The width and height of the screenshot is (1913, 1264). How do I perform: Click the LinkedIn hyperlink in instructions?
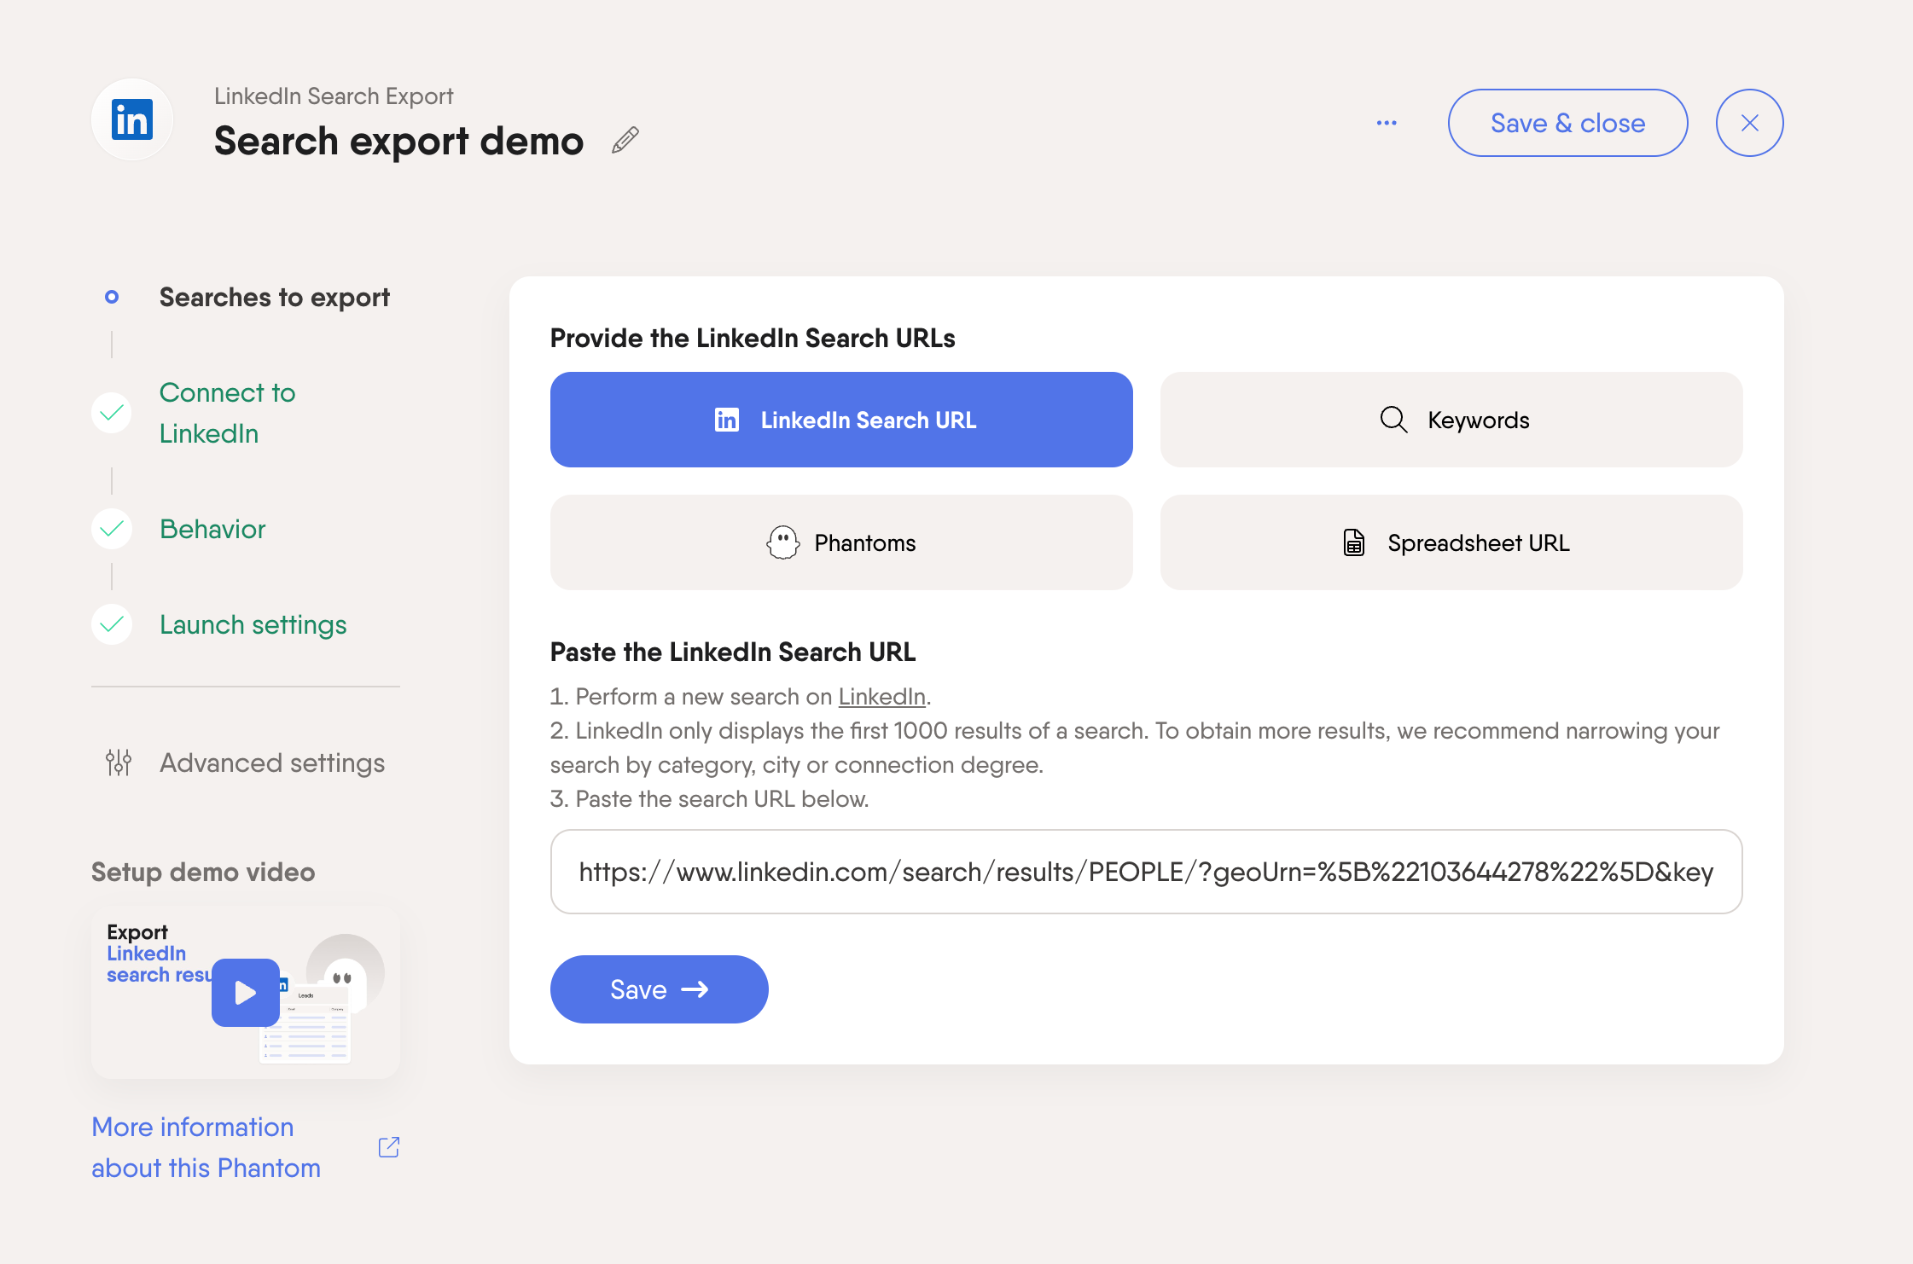click(x=881, y=697)
